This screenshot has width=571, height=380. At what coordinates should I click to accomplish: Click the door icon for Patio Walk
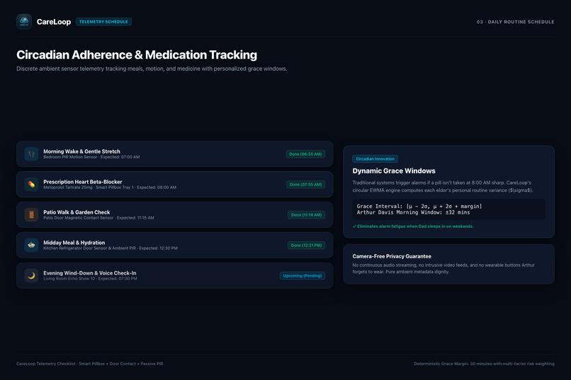[31, 214]
